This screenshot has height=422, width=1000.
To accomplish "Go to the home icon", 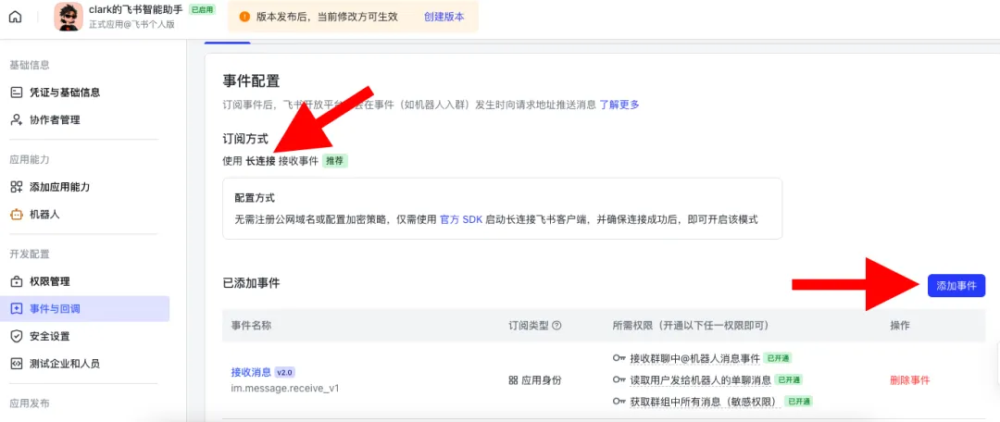I will pyautogui.click(x=16, y=18).
